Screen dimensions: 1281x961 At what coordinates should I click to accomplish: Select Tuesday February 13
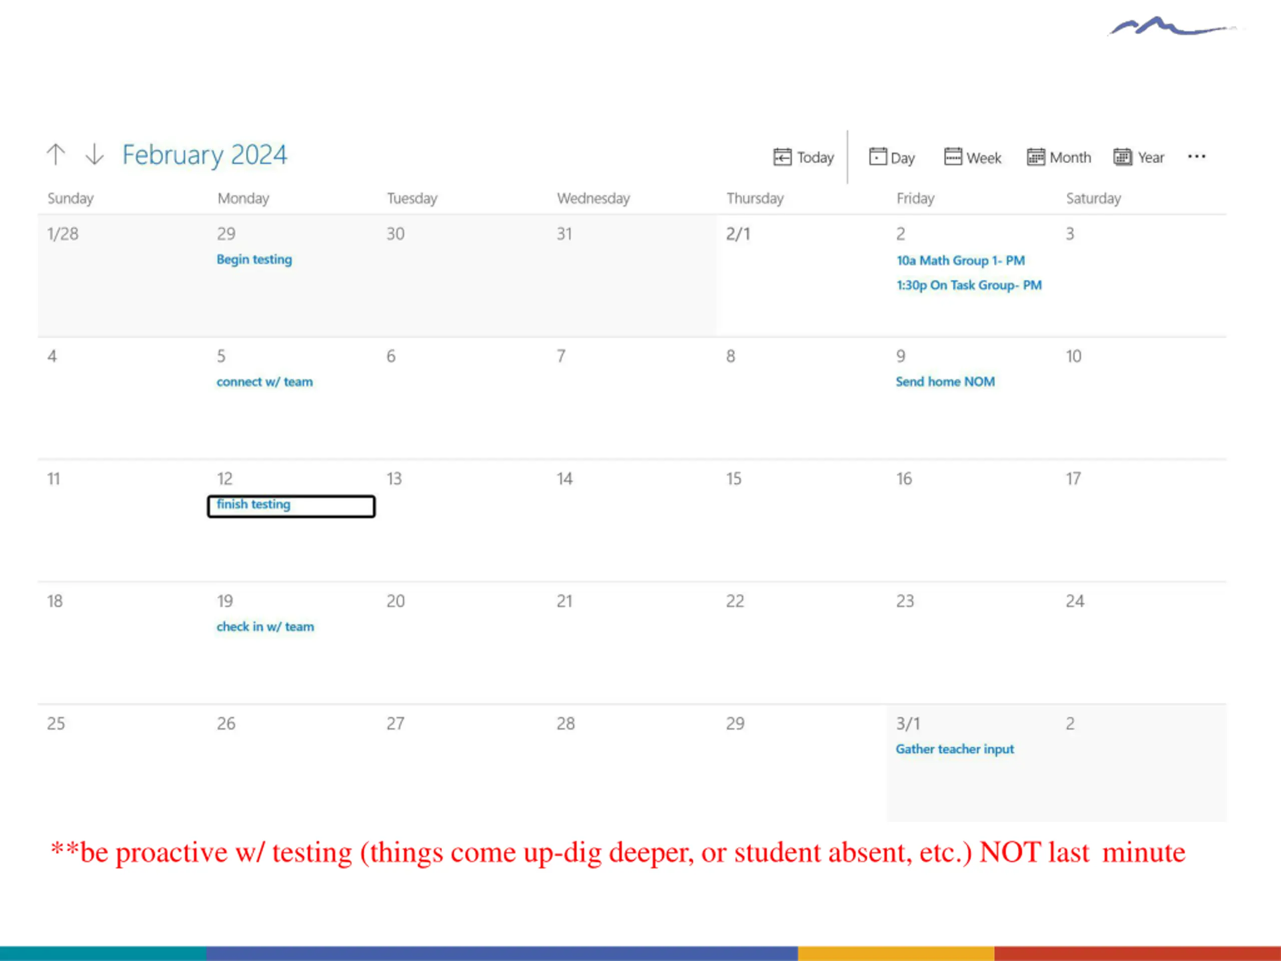point(394,479)
